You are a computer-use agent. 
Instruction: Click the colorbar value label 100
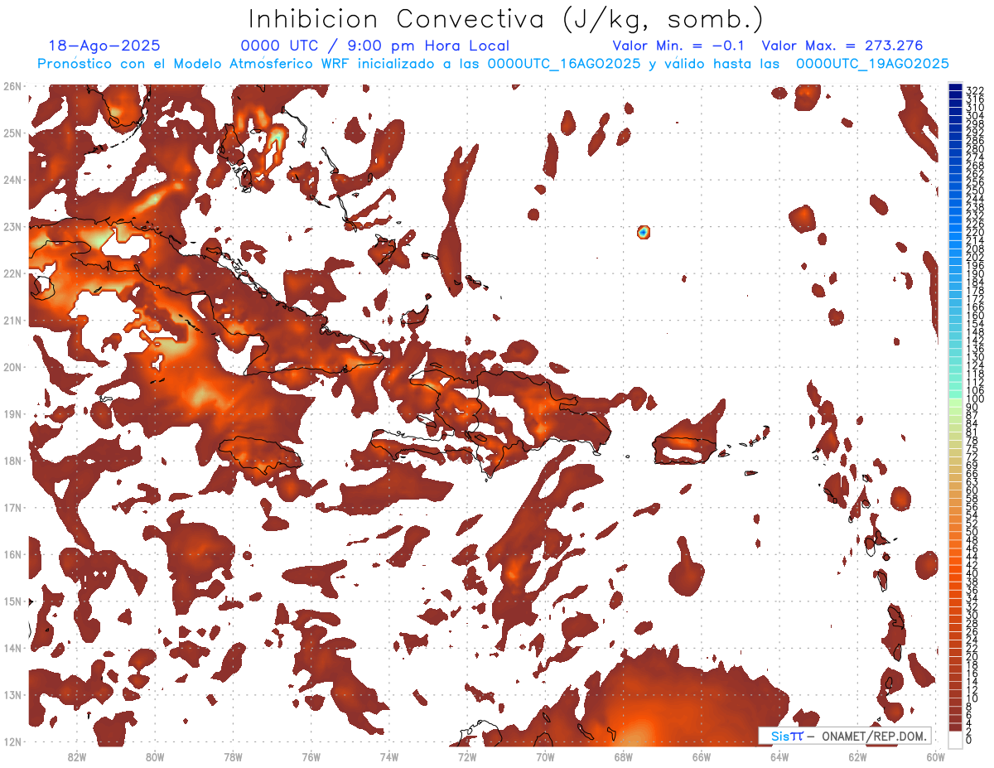point(975,398)
